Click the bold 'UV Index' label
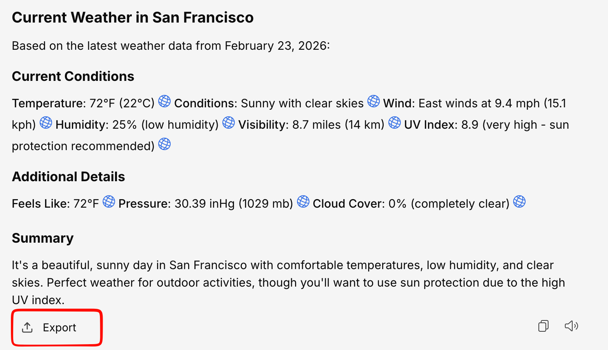The width and height of the screenshot is (608, 350). [430, 125]
